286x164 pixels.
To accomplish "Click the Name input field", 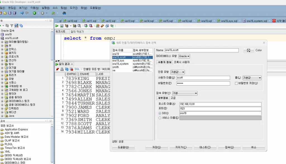I will (x=202, y=50).
